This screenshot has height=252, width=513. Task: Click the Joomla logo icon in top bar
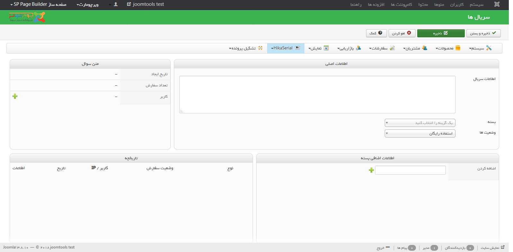pos(497,4)
